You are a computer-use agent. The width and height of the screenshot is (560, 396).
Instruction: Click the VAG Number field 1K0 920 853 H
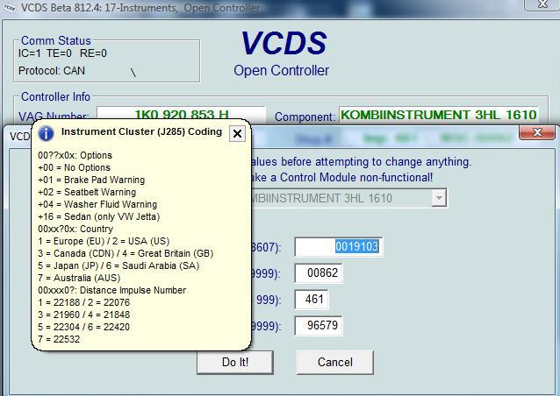point(182,115)
